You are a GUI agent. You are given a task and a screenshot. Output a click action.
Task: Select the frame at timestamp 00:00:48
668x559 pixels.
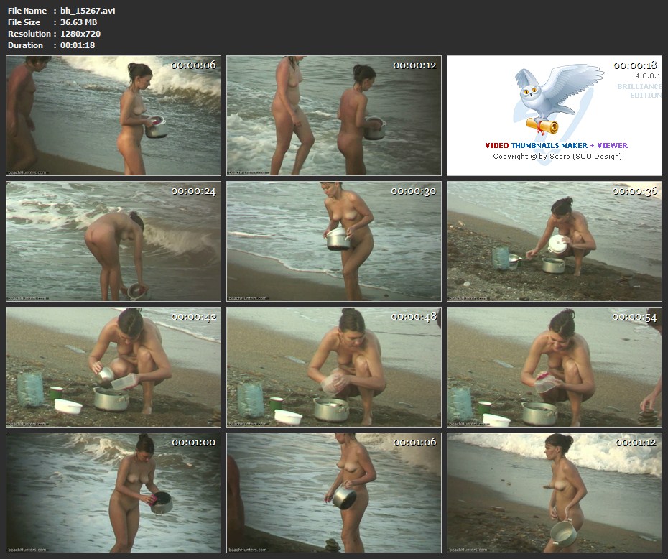(x=334, y=367)
